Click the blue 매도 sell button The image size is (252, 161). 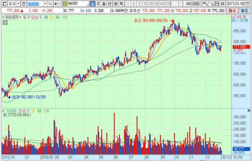pos(245,11)
